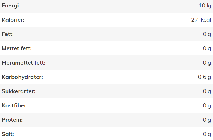Select the Fett 0 g value

207,34
